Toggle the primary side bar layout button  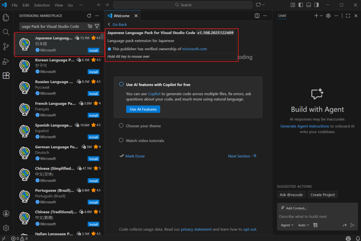(x=301, y=5)
